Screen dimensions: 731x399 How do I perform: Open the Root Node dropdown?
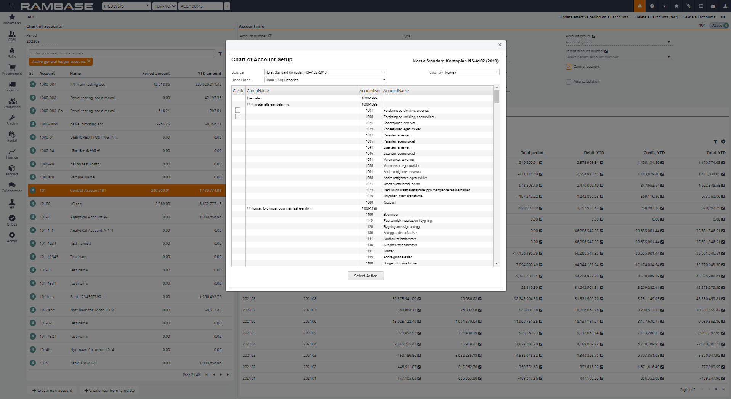point(384,80)
